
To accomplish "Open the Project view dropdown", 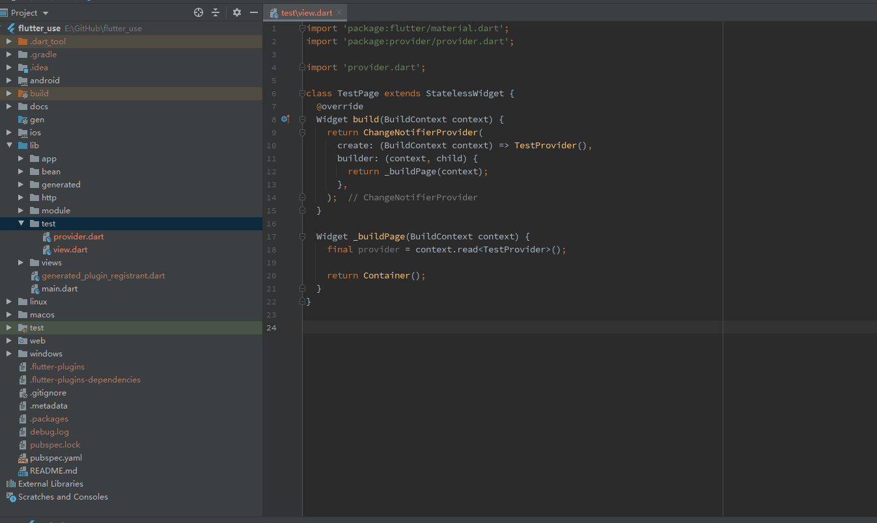I will [45, 13].
